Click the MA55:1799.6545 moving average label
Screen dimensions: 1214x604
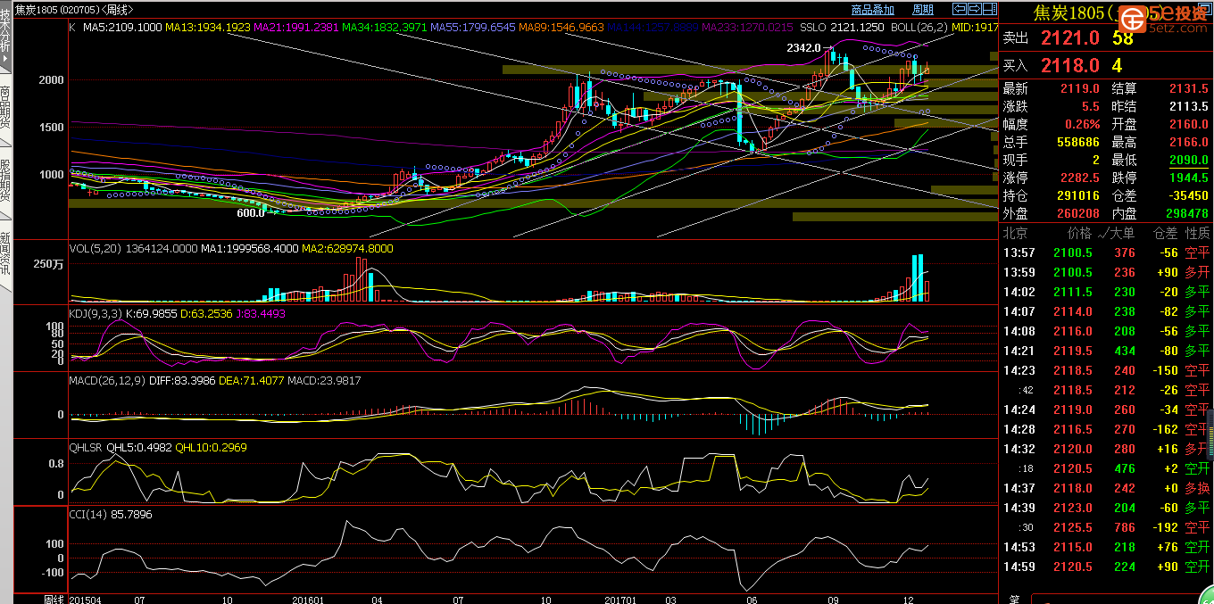(473, 28)
